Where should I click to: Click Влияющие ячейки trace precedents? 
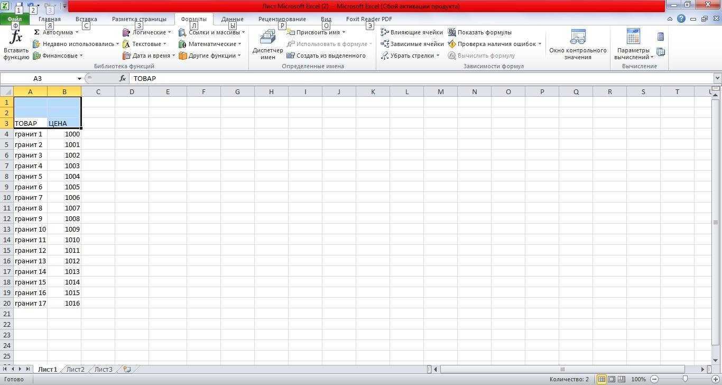coord(412,32)
